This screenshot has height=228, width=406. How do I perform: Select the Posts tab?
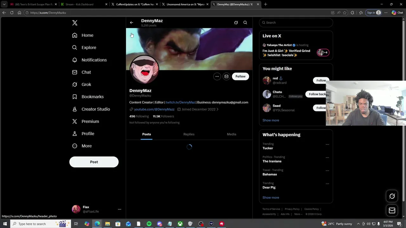pyautogui.click(x=147, y=134)
